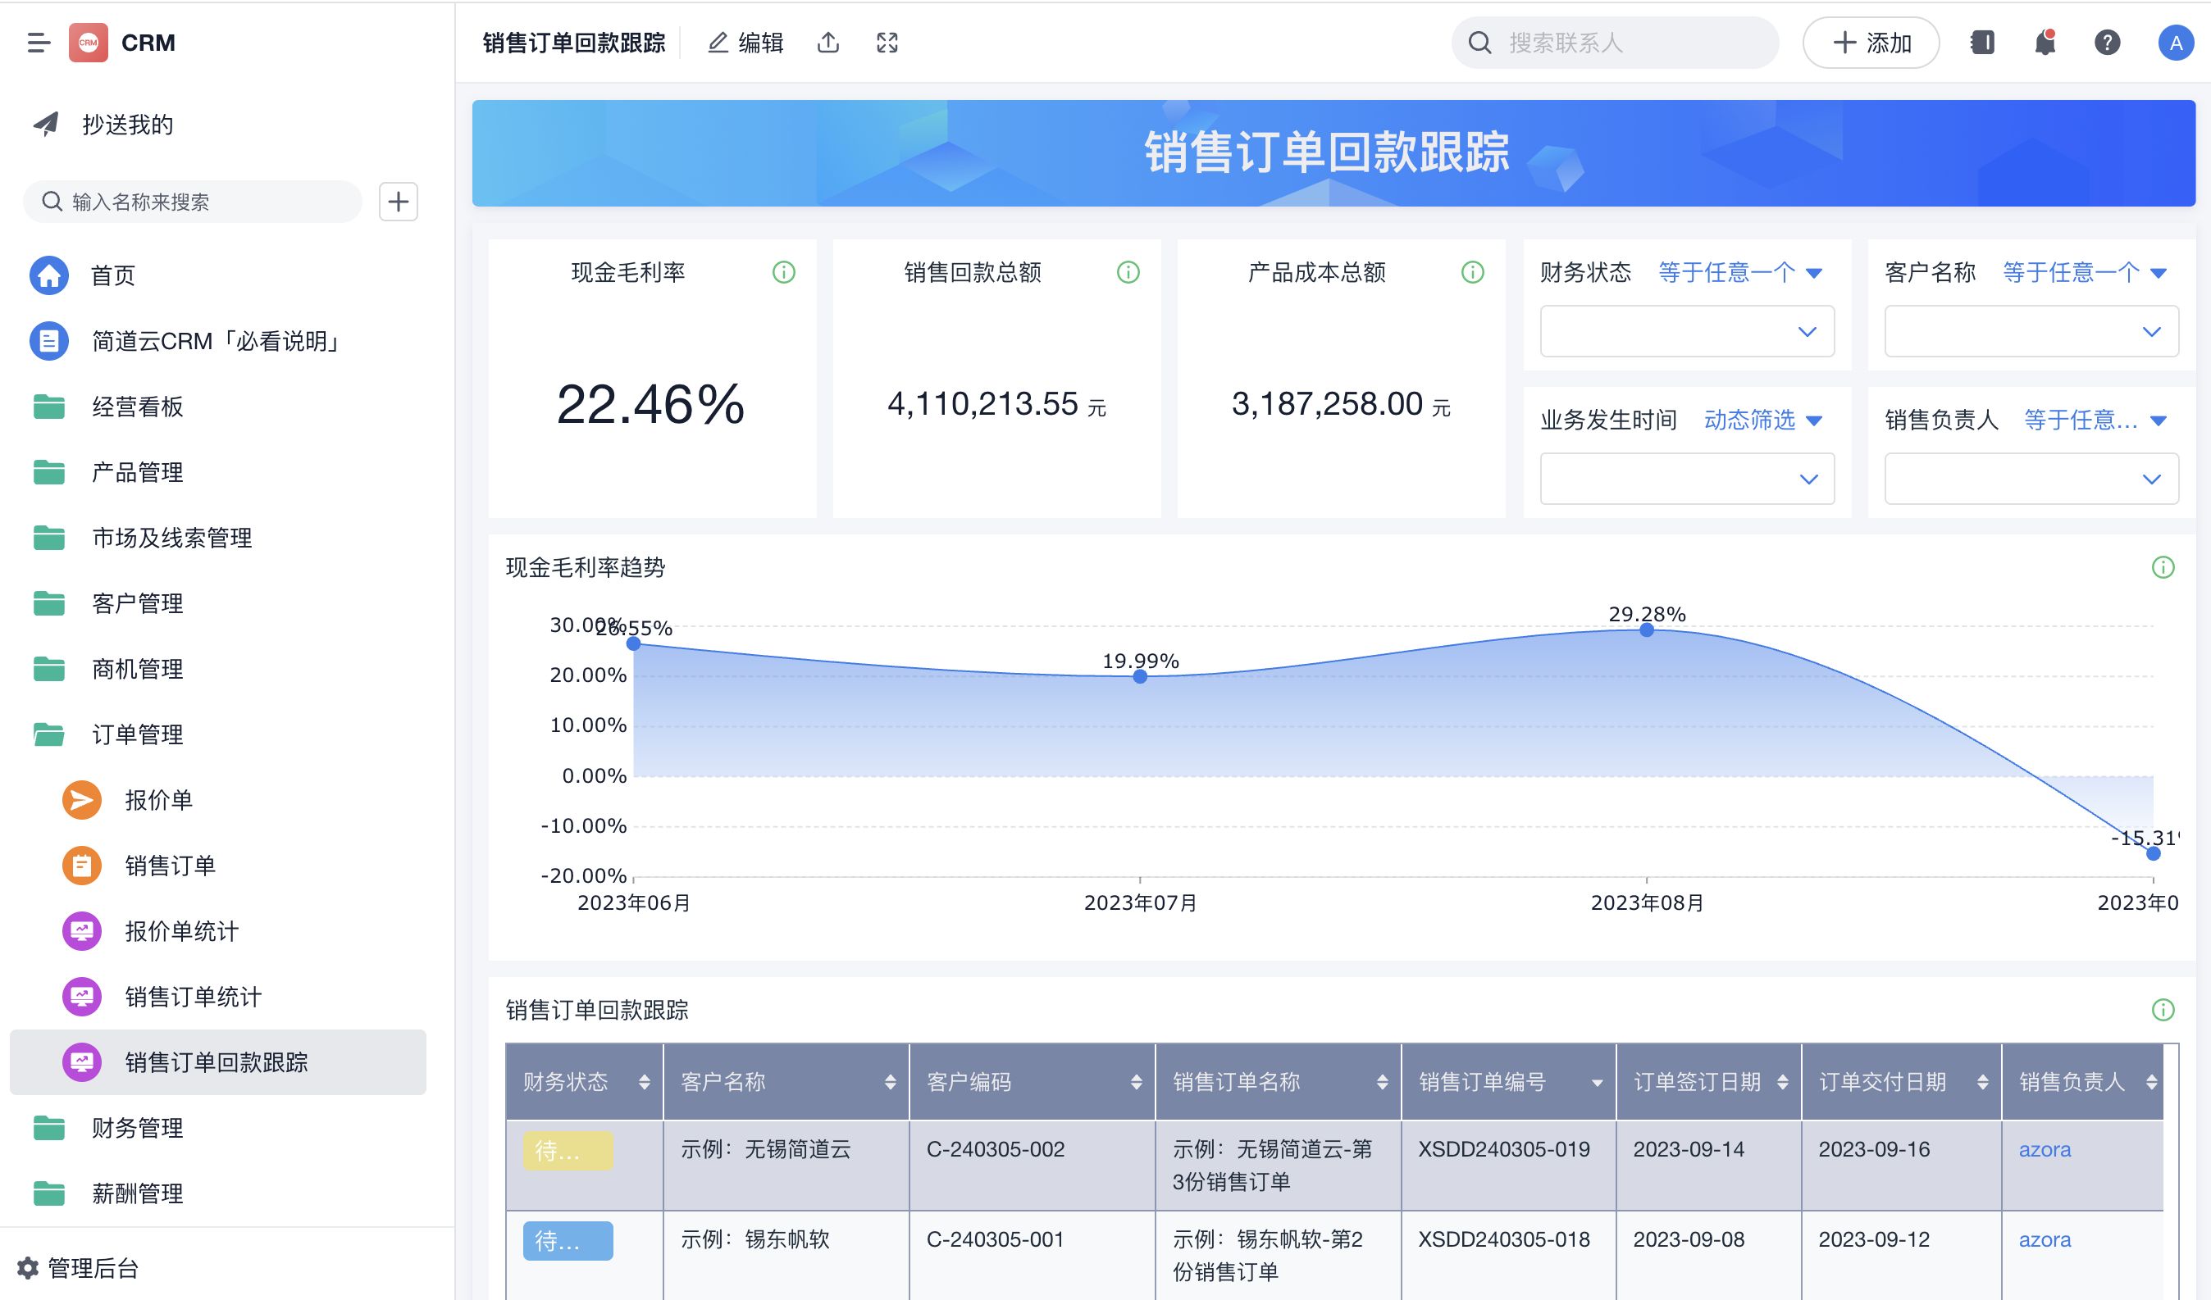Click info icon on 销售回款总额 card

(1128, 273)
